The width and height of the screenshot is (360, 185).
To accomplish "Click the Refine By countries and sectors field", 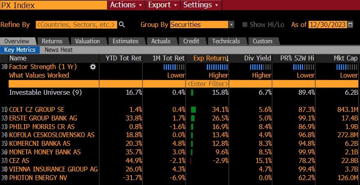I will 76,25.
